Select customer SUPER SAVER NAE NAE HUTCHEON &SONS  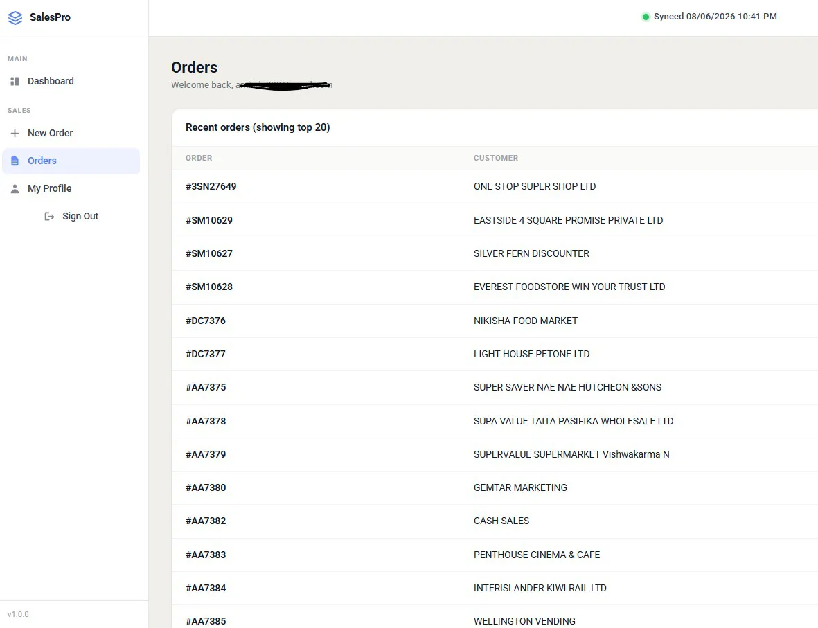click(567, 388)
